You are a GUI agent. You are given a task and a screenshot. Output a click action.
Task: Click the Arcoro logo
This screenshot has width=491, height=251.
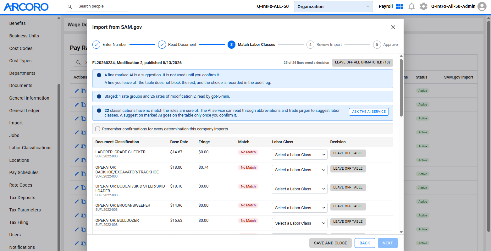26,7
